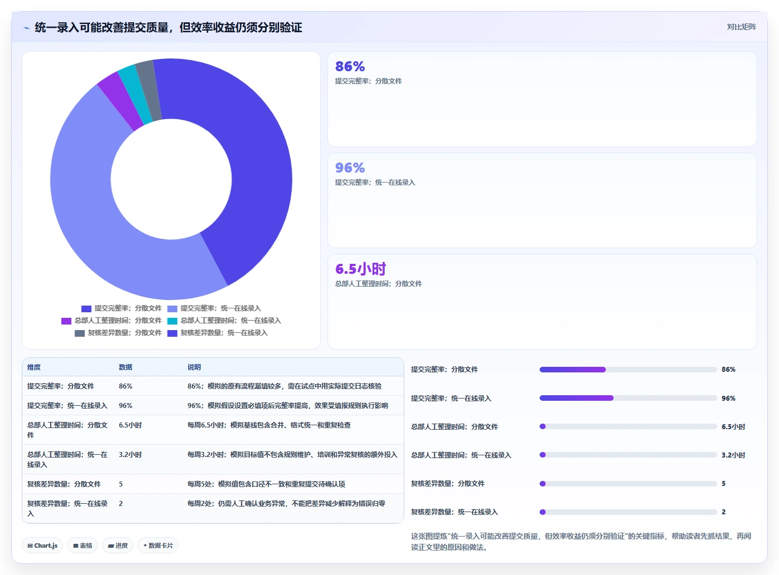Toggle legend swatch 复核差异数量；统一在线录入
The image size is (779, 575).
point(172,333)
